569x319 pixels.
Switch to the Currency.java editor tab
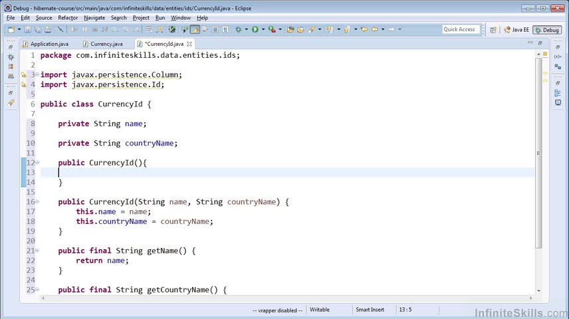[x=102, y=44]
